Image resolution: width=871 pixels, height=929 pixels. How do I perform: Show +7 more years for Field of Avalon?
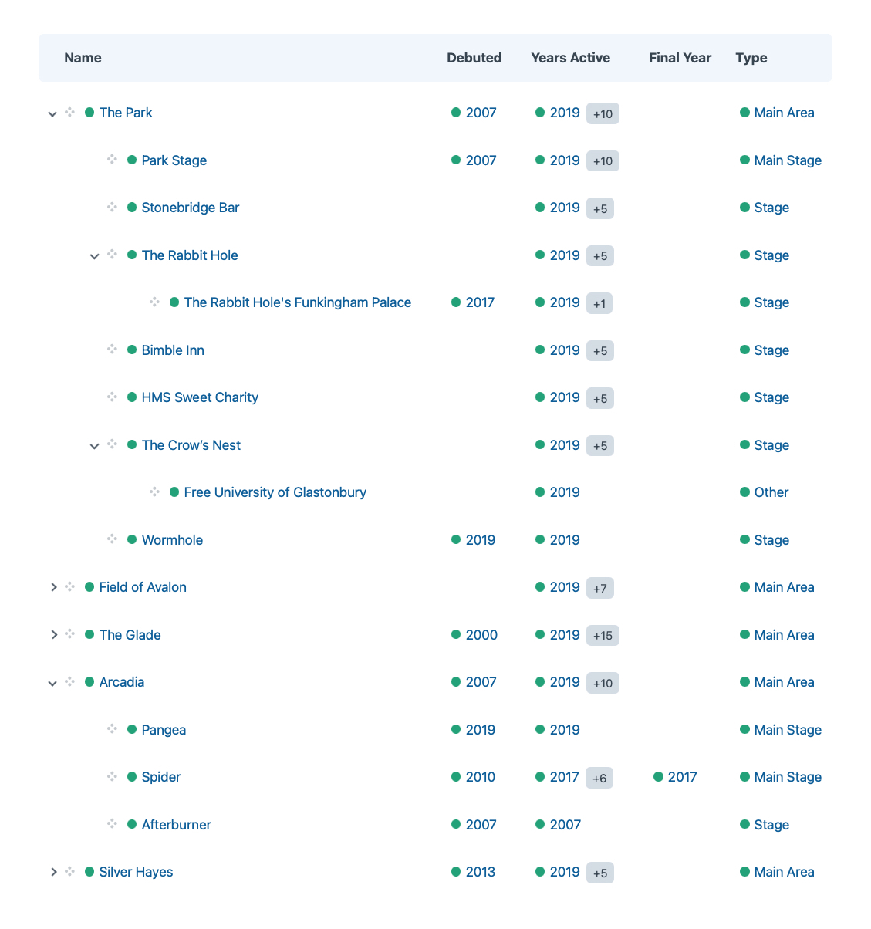600,588
